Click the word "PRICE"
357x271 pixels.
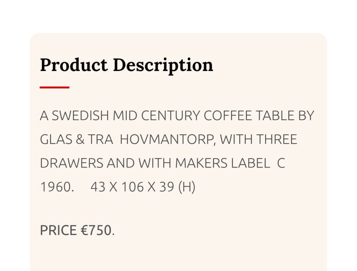[58, 231]
